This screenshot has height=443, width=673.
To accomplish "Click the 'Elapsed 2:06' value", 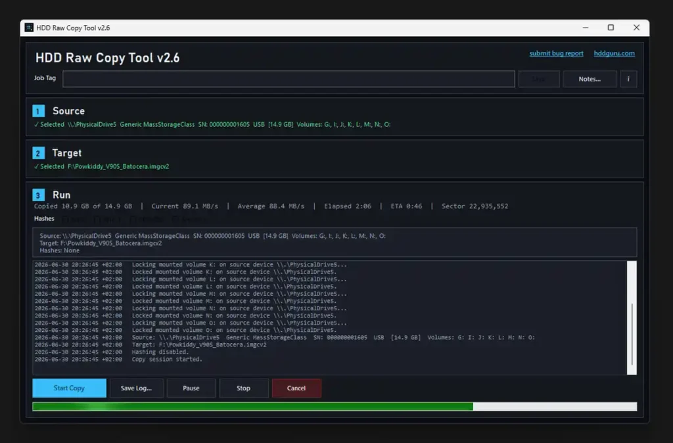I will coord(348,206).
